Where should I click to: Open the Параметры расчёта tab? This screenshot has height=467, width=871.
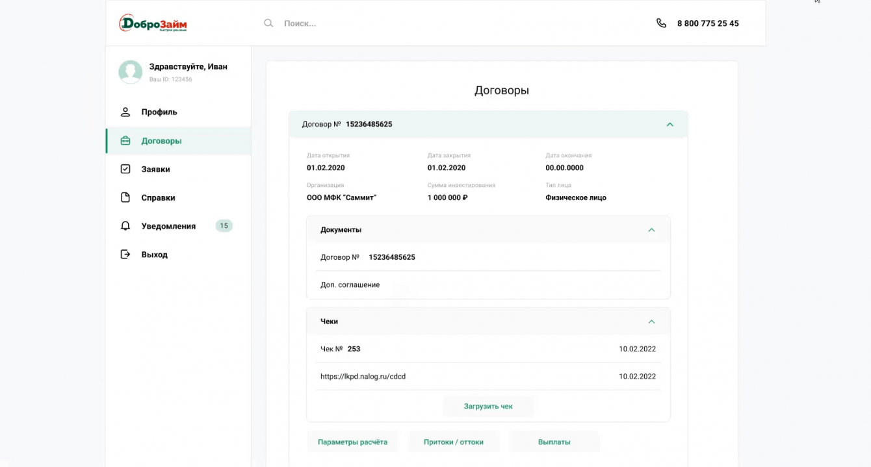click(352, 442)
